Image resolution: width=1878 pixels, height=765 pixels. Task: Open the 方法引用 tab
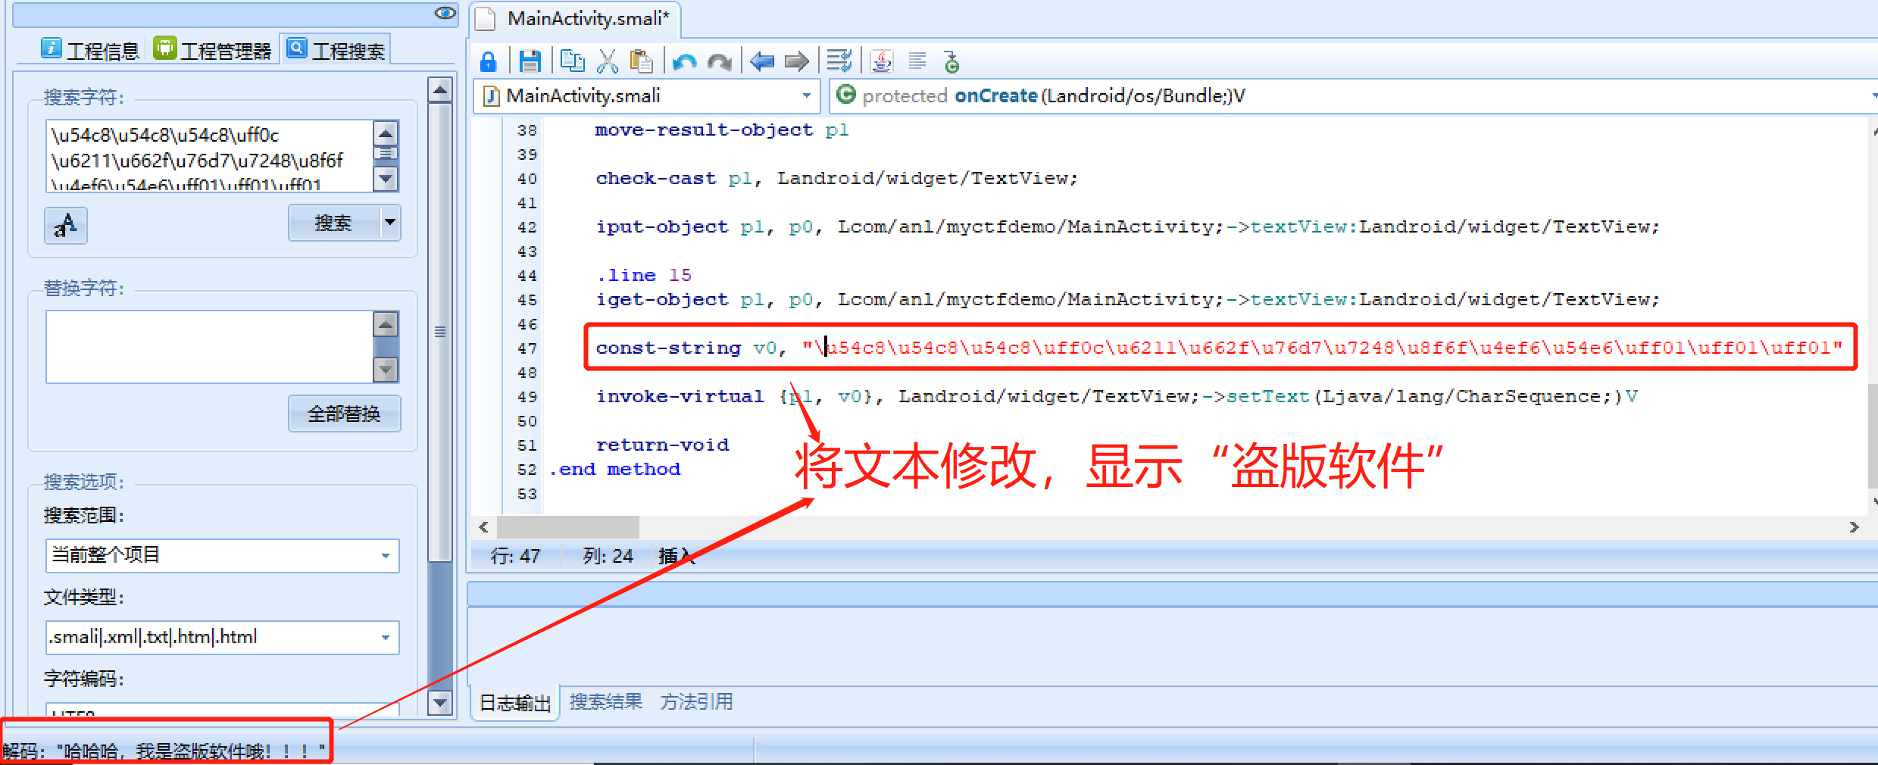[696, 702]
